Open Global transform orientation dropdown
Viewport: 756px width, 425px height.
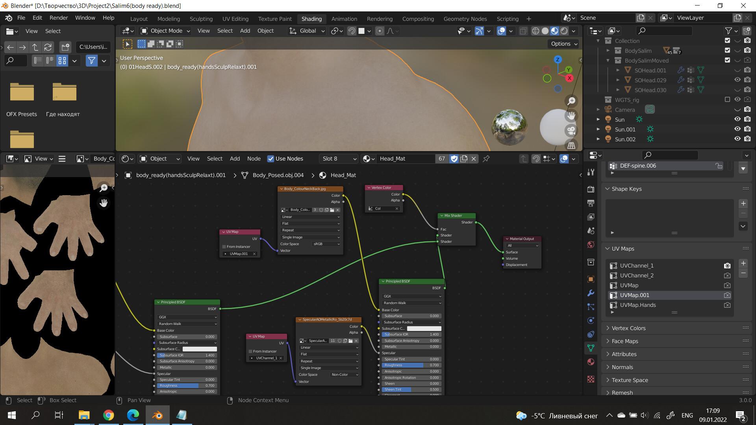[x=307, y=31]
